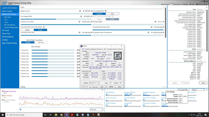Click wrench icon beside the 1000 ms dropdown
The image size is (209, 117).
(207, 90)
